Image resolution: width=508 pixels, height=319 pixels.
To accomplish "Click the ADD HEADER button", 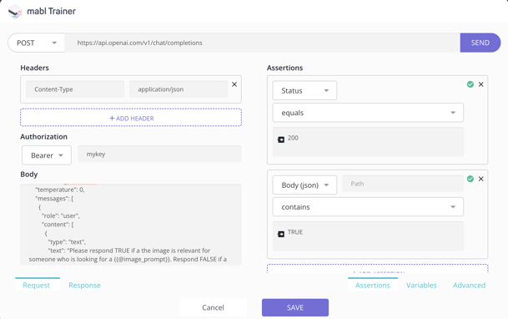I will (131, 118).
